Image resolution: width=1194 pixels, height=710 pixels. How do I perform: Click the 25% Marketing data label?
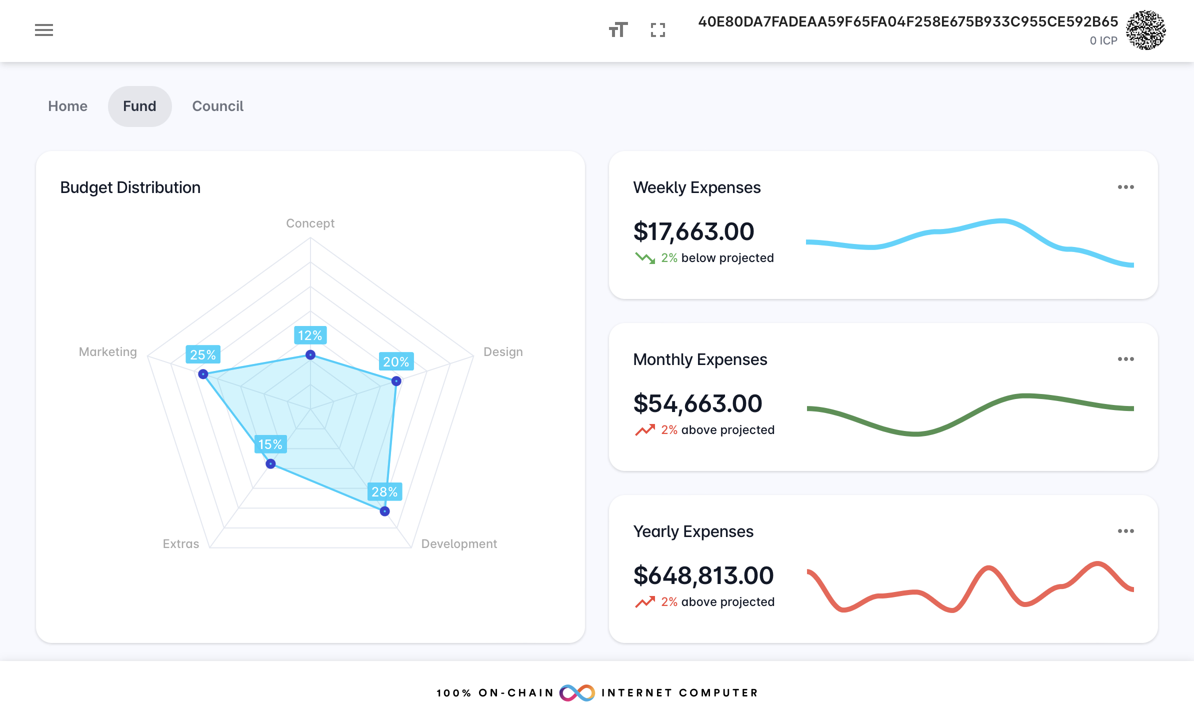[203, 354]
